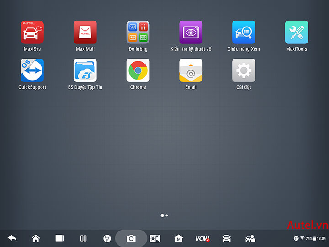Tap the Home button in navigation bar

[36, 238]
